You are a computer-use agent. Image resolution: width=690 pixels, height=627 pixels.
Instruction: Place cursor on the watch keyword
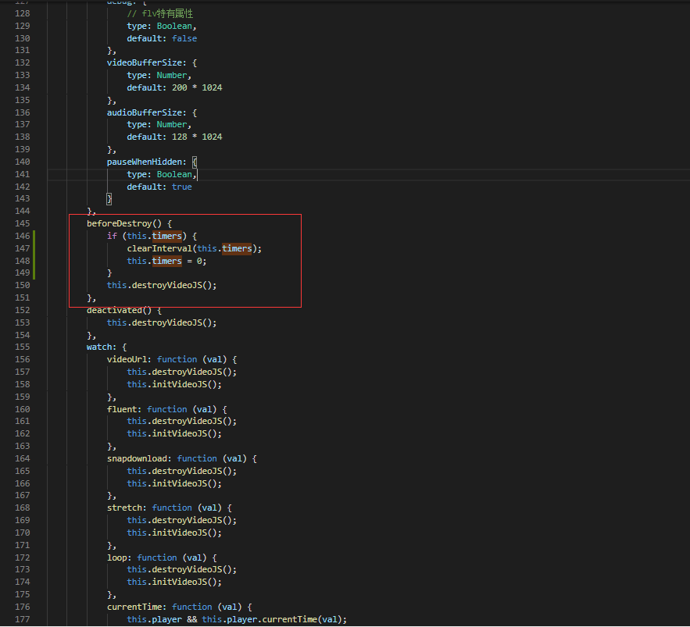coord(99,347)
